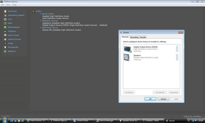Click the Sound taskbar button
This screenshot has height=123, width=205.
coord(175,121)
